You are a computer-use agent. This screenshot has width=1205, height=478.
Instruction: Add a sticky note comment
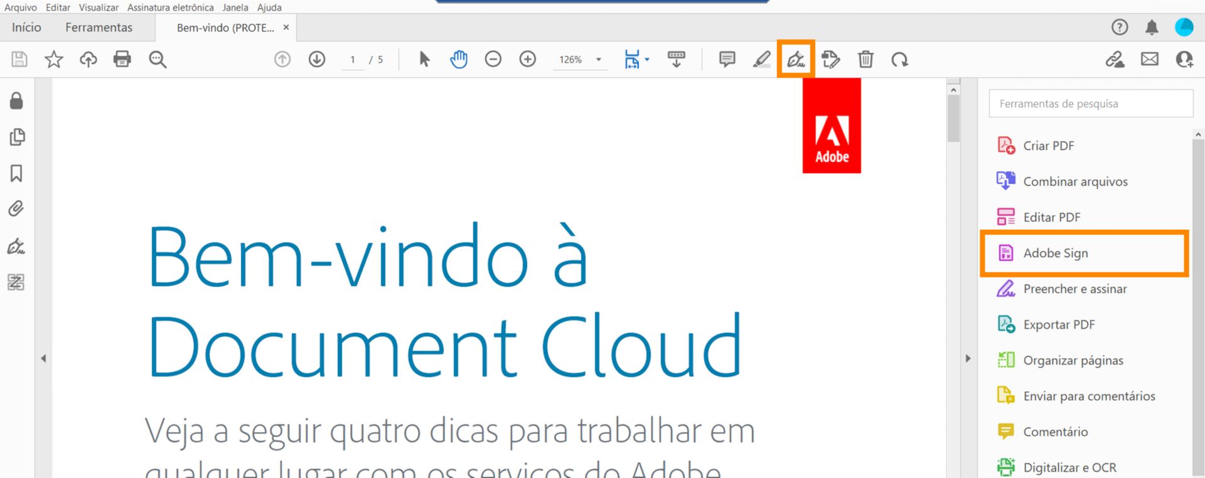pyautogui.click(x=727, y=60)
